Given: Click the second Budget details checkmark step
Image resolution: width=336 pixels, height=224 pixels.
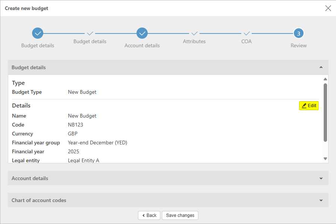Looking at the screenshot, I should (90, 33).
